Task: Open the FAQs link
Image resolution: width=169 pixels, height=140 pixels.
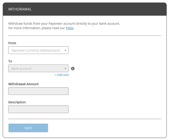Action: tap(70, 28)
